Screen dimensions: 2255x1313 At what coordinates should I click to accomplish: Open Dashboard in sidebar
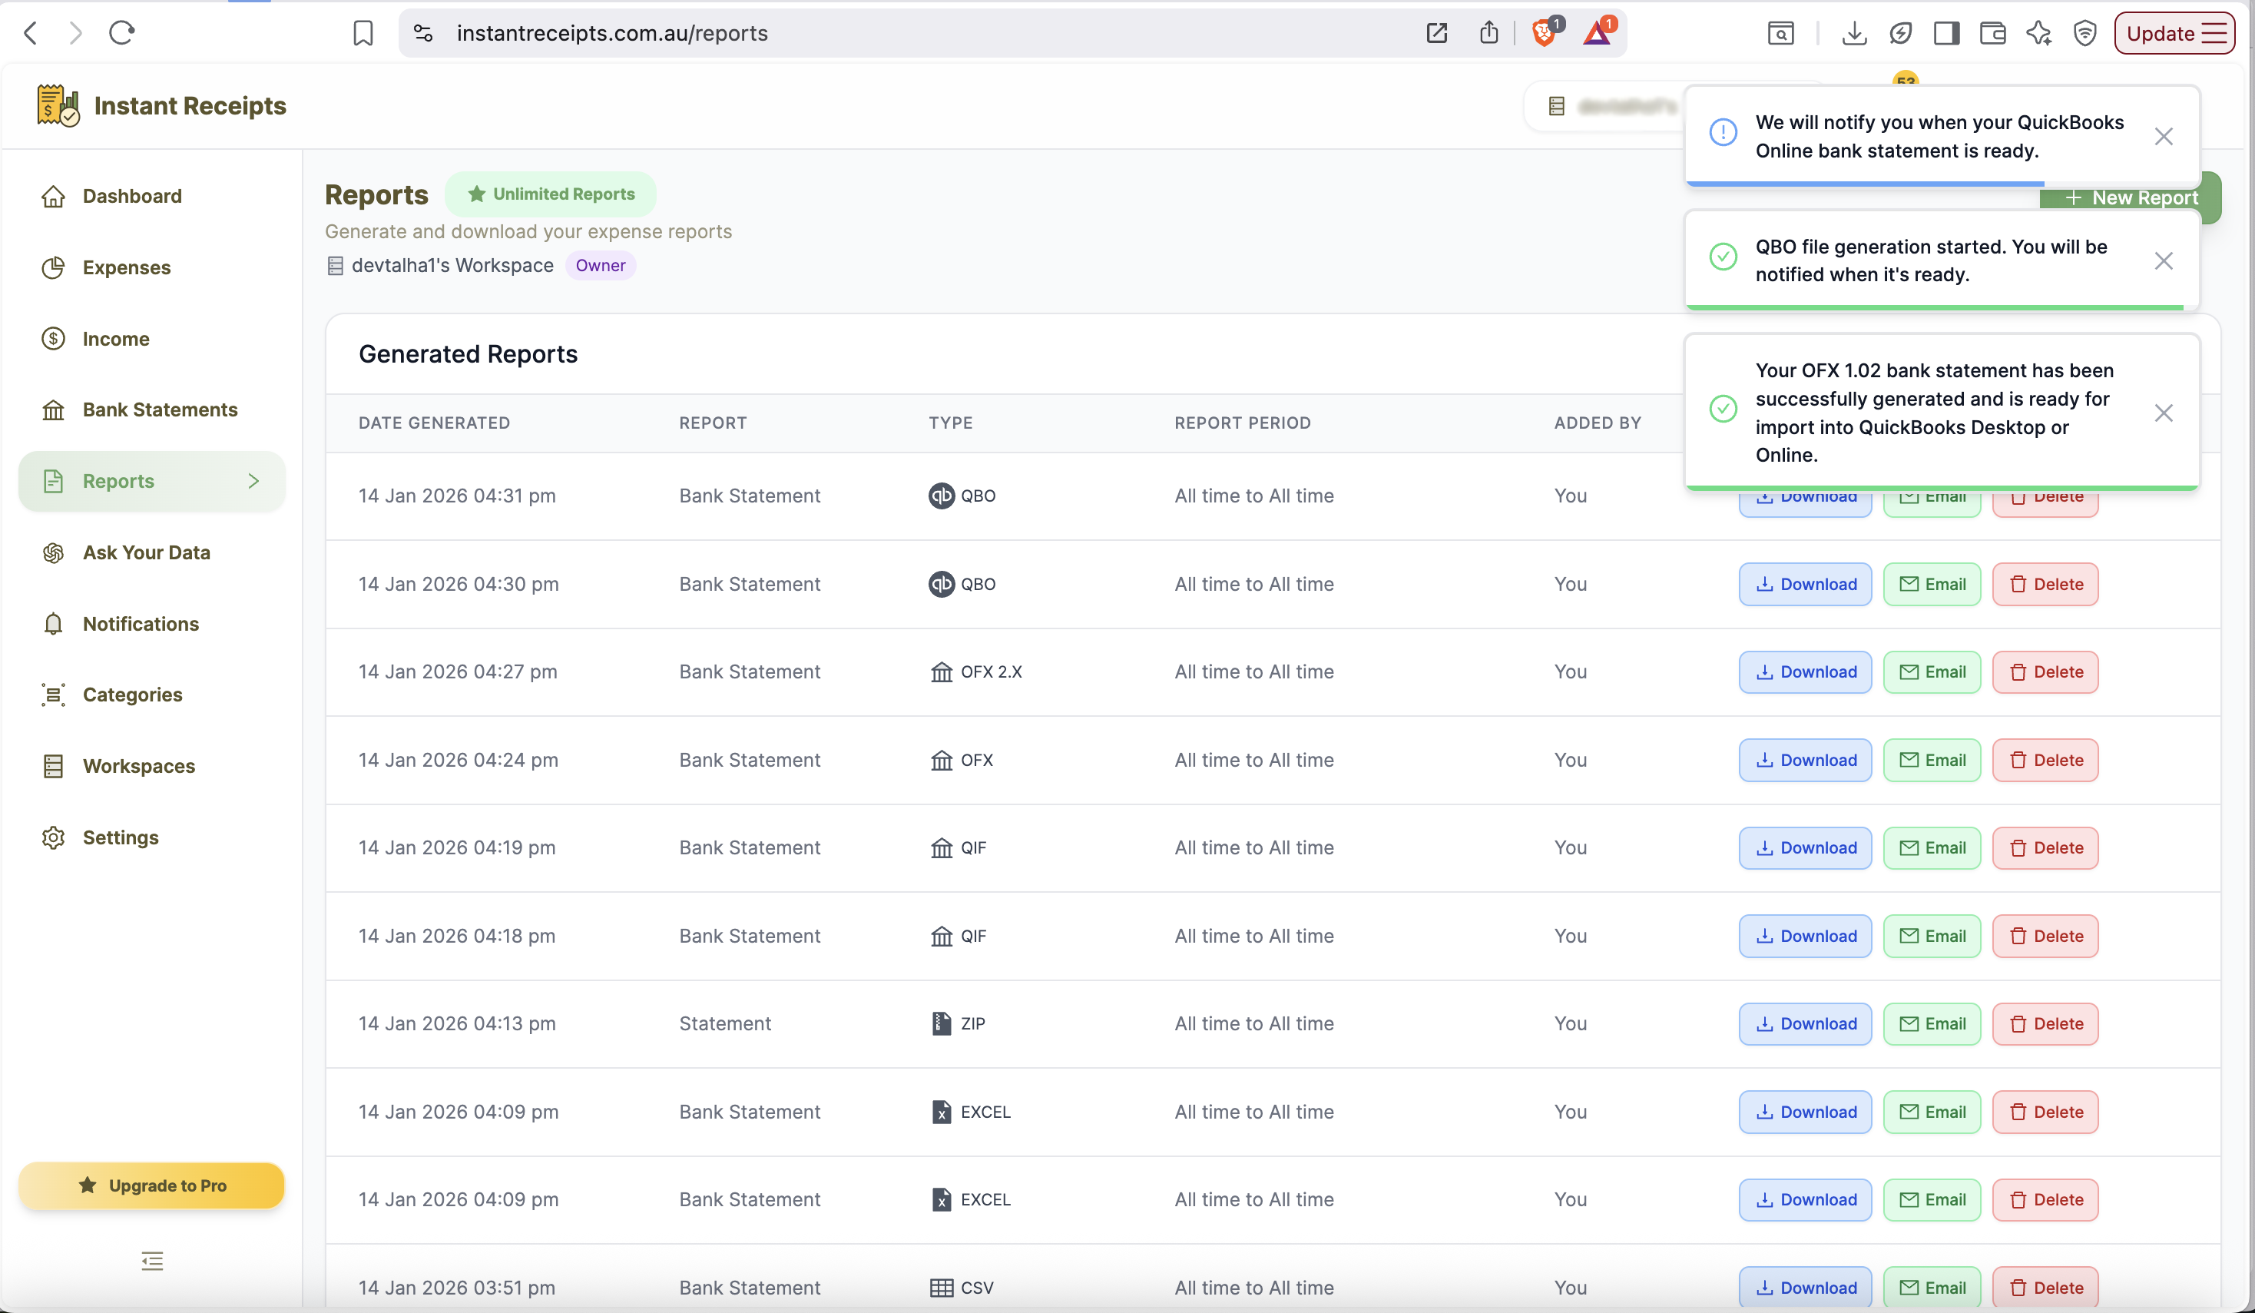tap(152, 196)
